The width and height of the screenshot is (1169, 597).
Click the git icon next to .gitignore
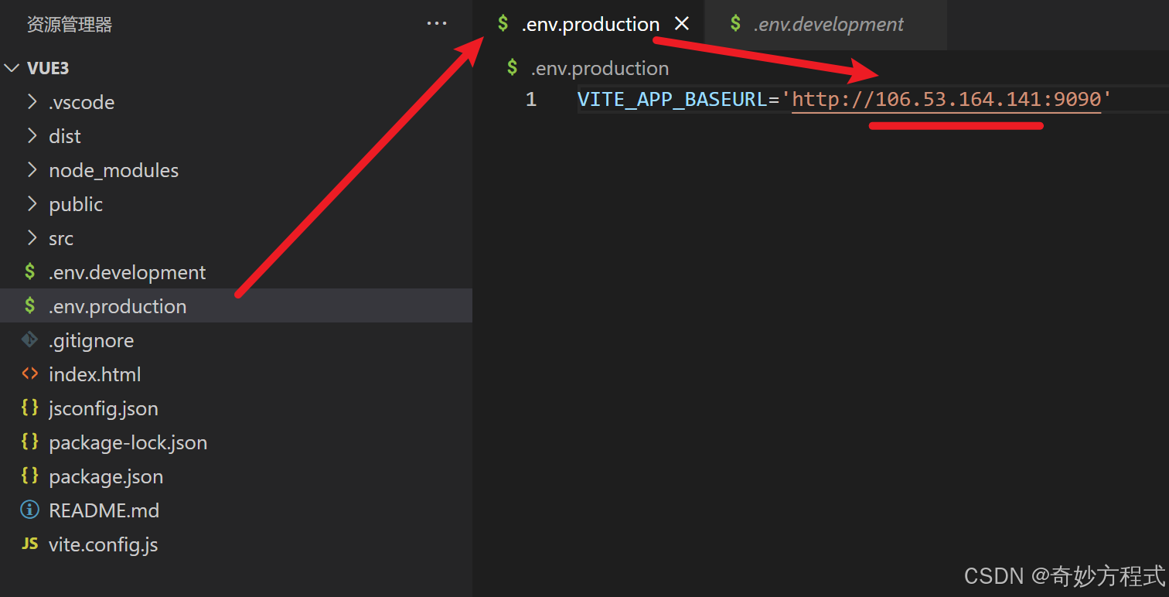tap(30, 339)
